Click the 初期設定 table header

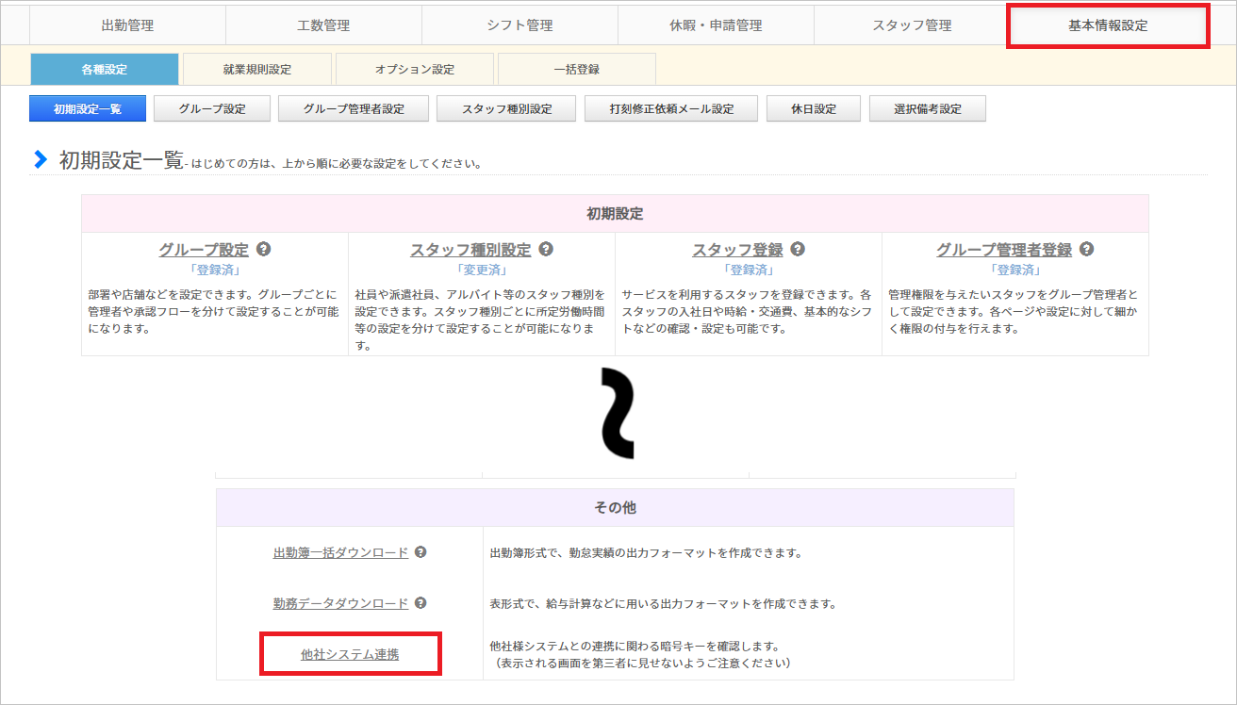[x=615, y=214]
